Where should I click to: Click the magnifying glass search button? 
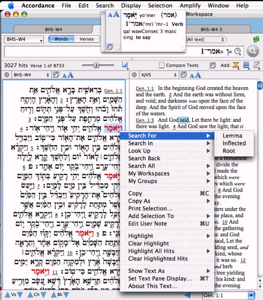tap(252, 51)
